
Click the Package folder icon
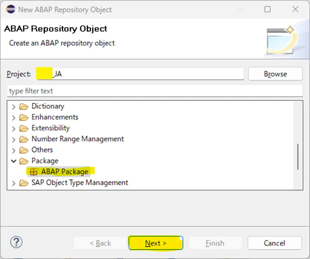[24, 161]
